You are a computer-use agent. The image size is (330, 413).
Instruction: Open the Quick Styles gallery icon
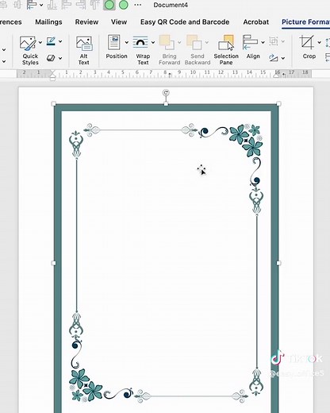coord(28,43)
